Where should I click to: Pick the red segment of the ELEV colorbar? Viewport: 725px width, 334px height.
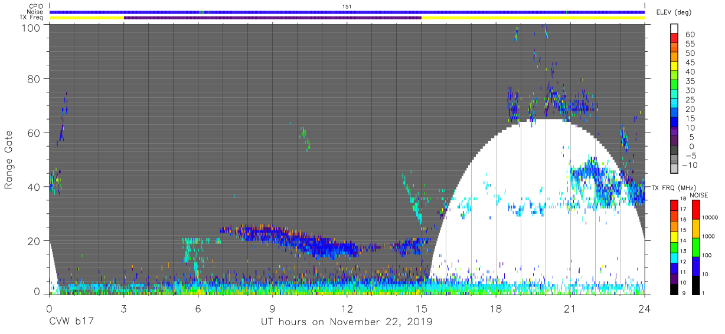pos(675,38)
